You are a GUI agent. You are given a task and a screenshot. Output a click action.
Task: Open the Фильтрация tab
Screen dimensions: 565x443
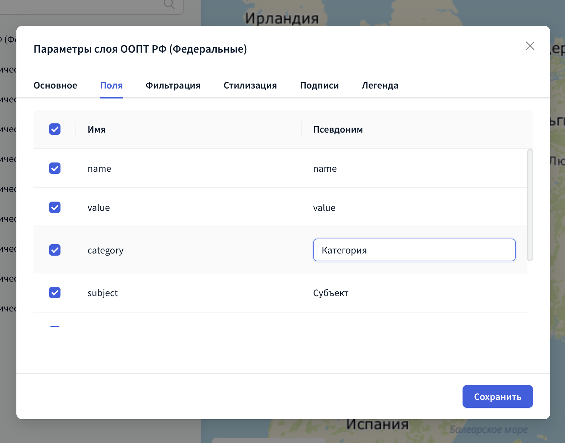click(x=173, y=86)
